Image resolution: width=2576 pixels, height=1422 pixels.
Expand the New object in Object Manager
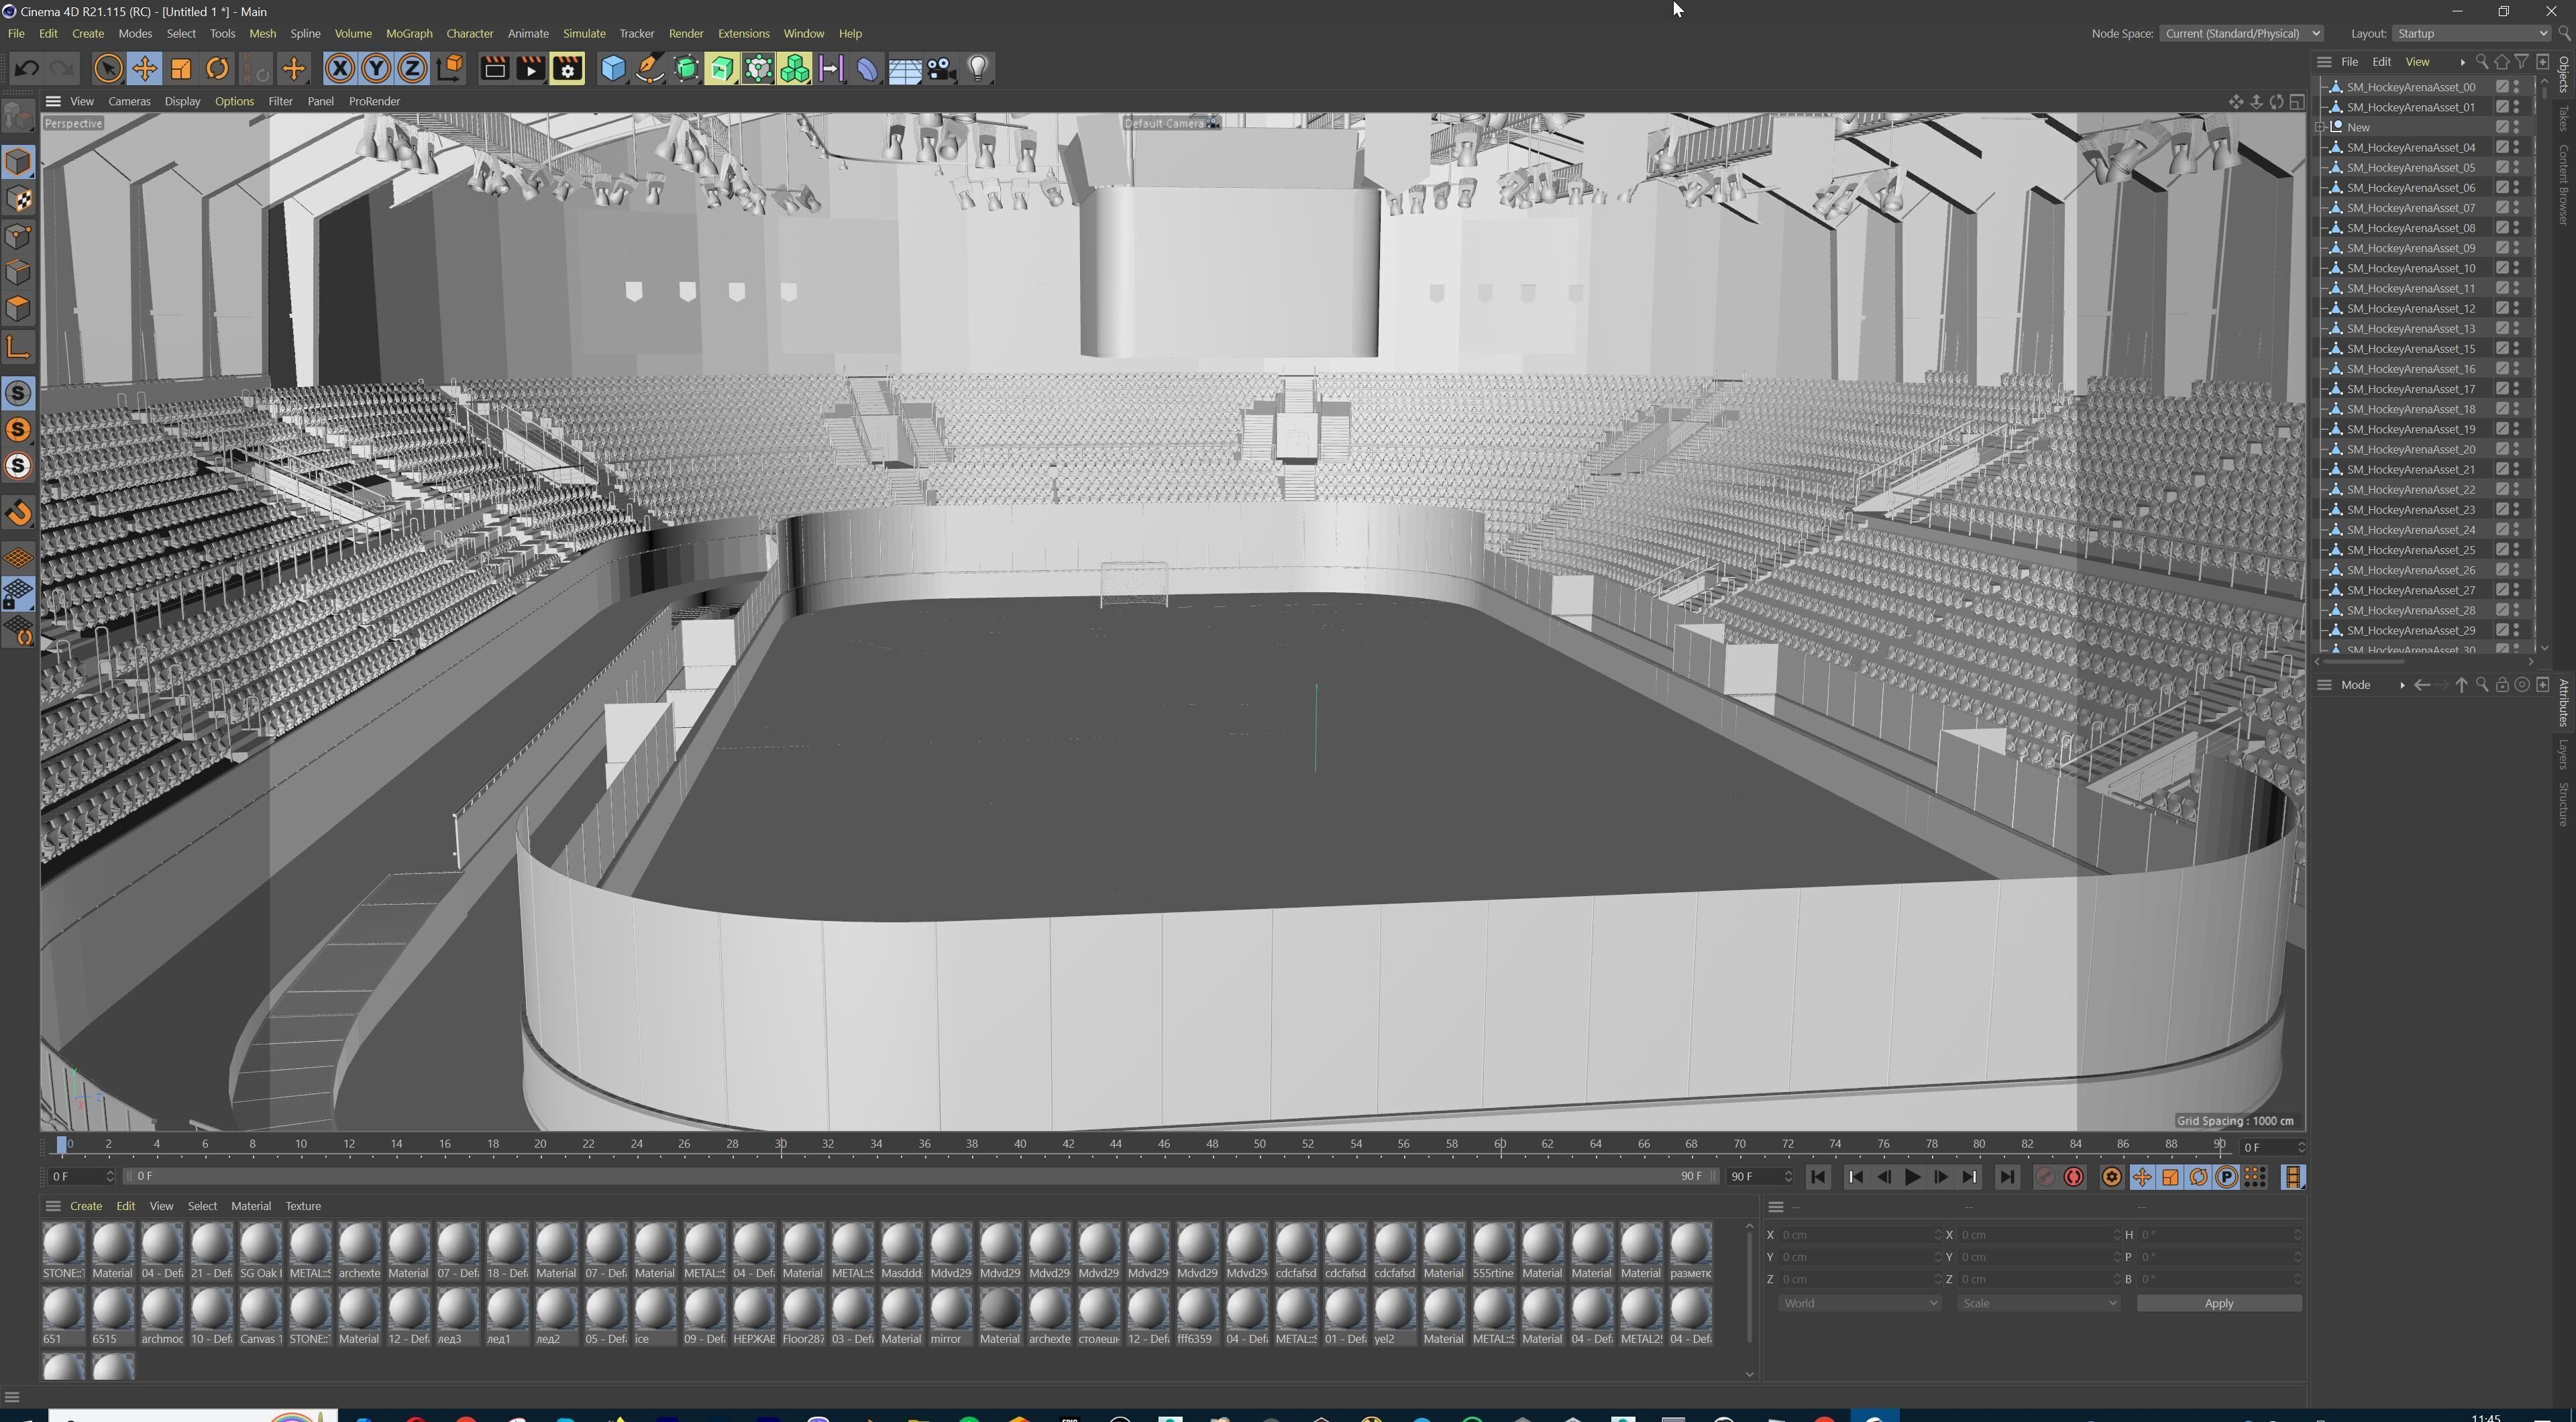click(x=2321, y=127)
